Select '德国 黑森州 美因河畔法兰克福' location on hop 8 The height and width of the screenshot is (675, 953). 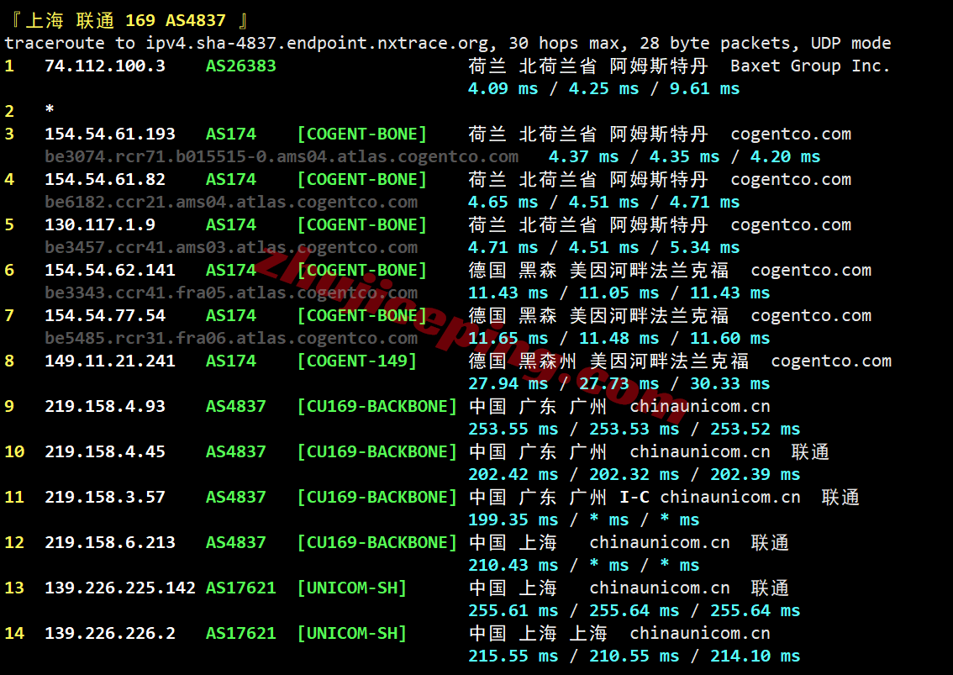tap(609, 361)
